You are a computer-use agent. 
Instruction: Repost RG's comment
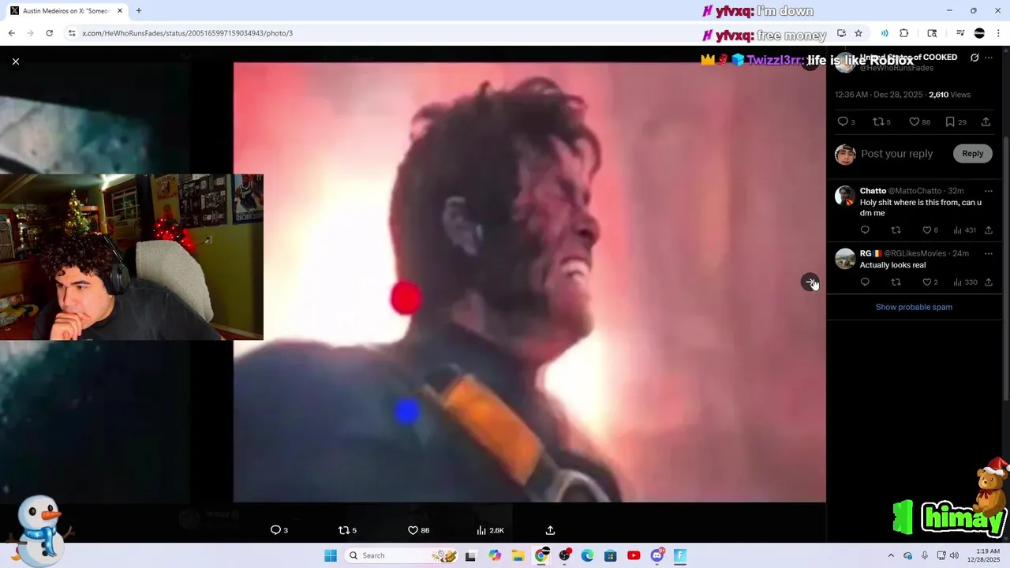(x=896, y=282)
